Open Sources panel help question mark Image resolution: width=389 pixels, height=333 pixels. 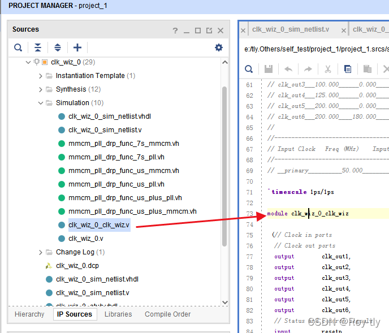[175, 31]
